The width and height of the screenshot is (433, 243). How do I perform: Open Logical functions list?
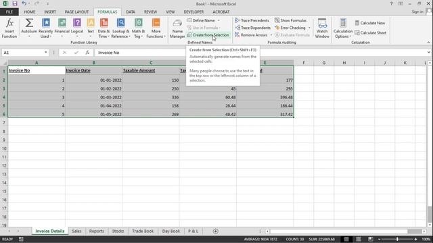(x=77, y=28)
